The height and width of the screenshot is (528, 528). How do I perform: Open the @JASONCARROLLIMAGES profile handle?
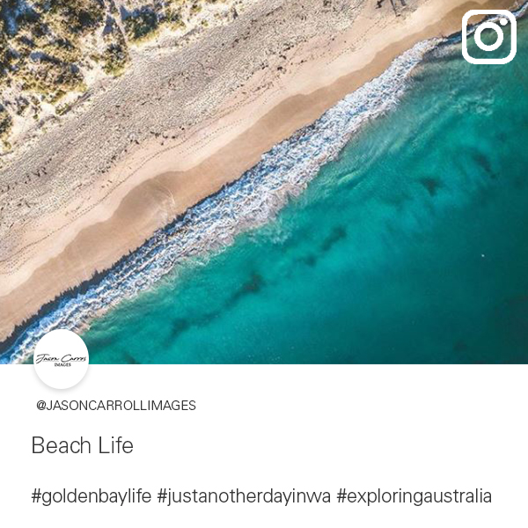pos(116,406)
